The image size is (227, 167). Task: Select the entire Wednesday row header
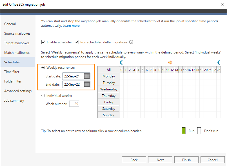(x=108, y=89)
